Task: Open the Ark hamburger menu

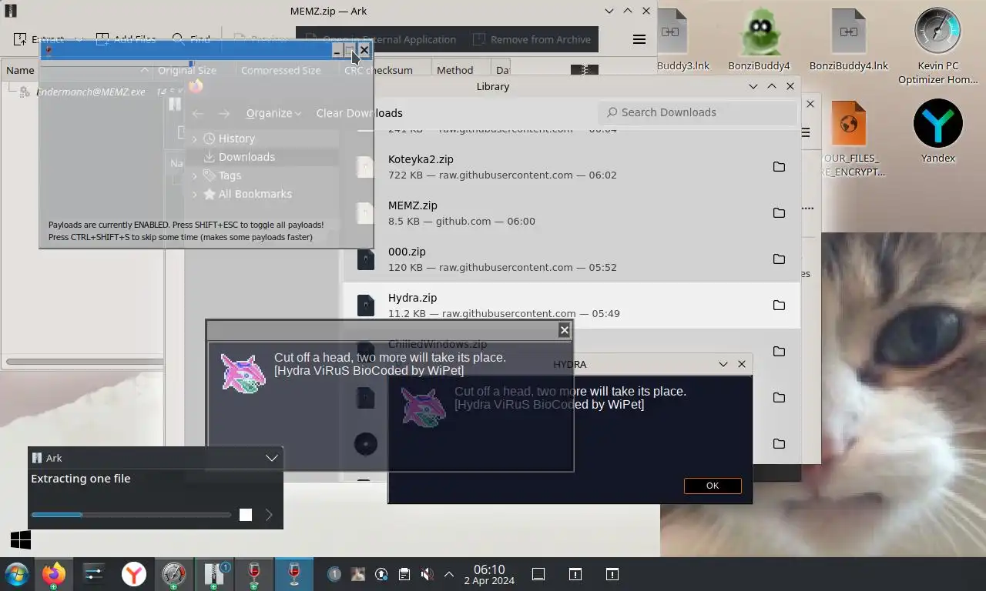Action: [639, 39]
